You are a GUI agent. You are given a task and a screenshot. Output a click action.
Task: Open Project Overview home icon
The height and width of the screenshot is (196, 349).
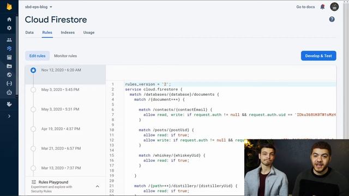[9, 20]
